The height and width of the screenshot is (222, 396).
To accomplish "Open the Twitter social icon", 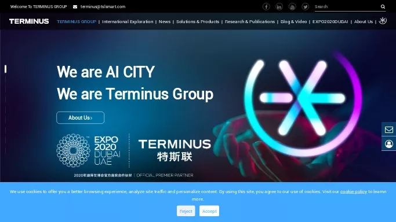I will (306, 6).
